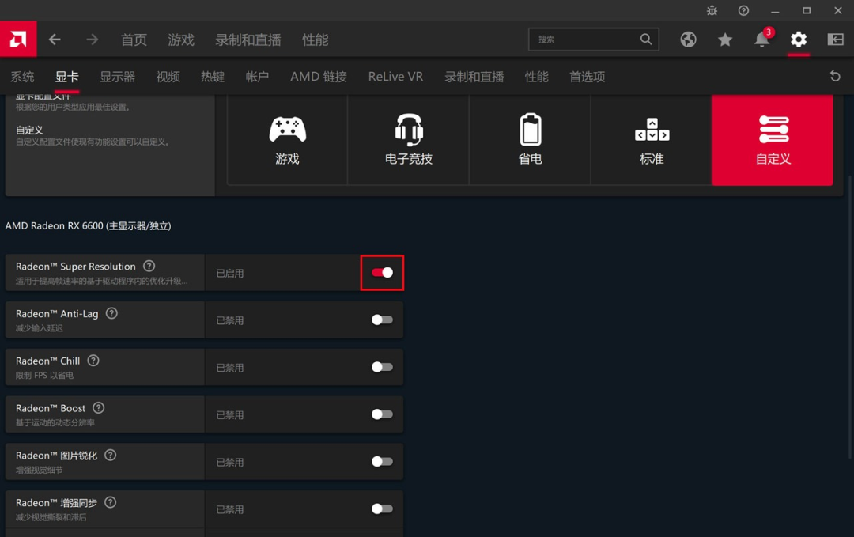The width and height of the screenshot is (854, 537).
Task: Show help for Radeon 图片锐化
Action: click(x=111, y=456)
